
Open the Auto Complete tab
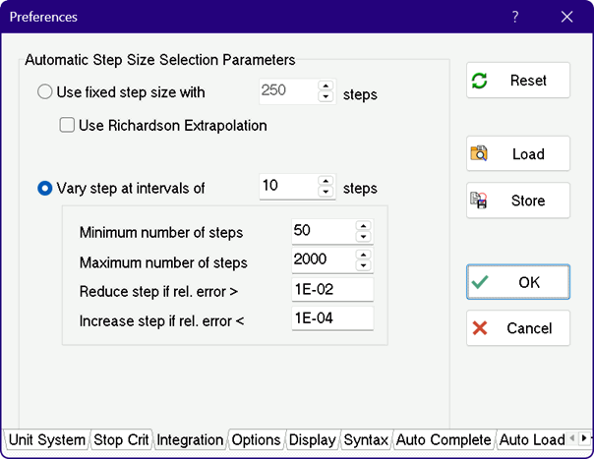(444, 440)
